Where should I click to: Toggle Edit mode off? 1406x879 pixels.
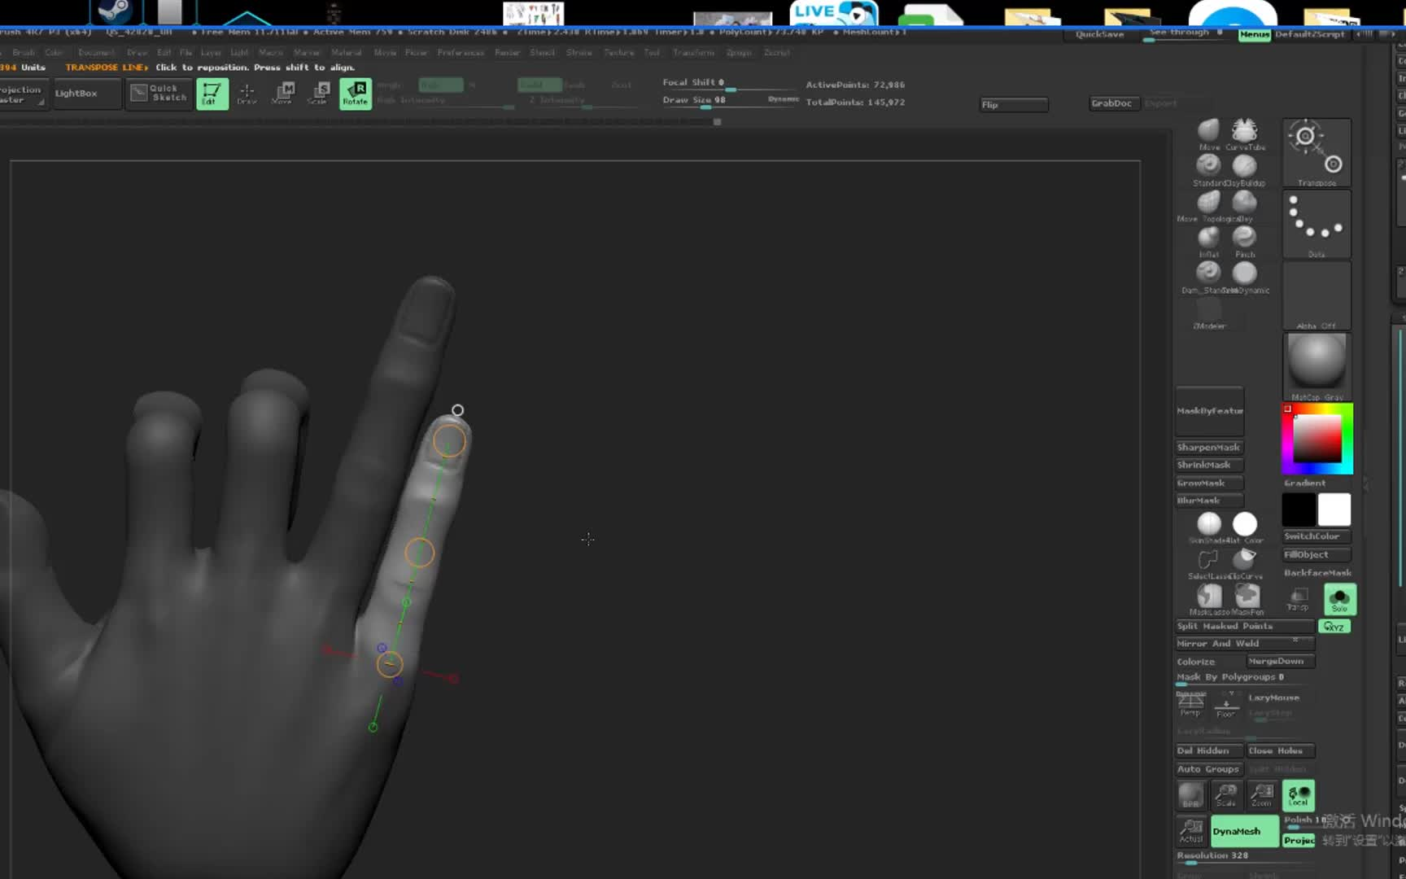point(214,94)
